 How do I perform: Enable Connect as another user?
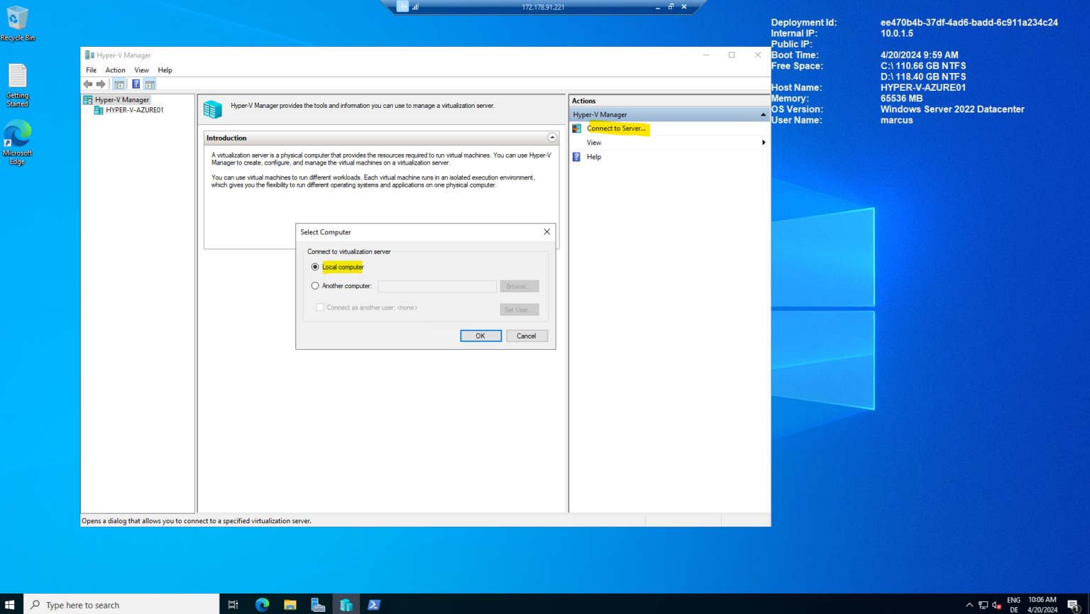point(320,307)
